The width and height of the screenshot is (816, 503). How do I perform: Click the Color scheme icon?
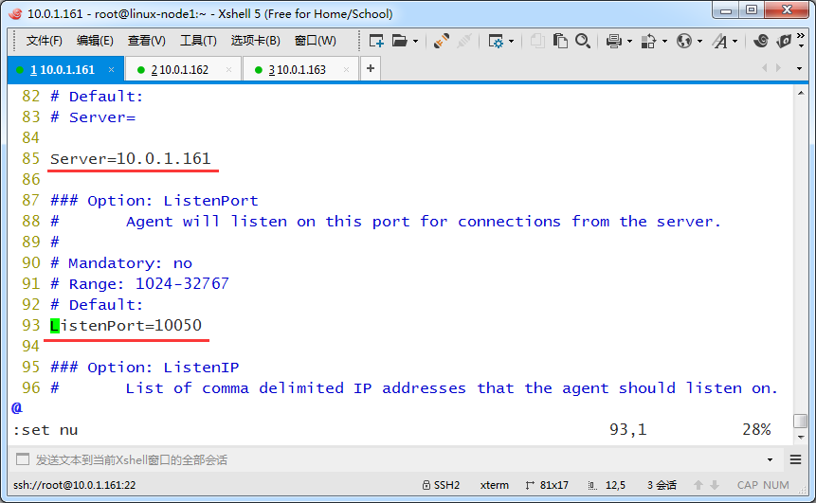coord(648,41)
